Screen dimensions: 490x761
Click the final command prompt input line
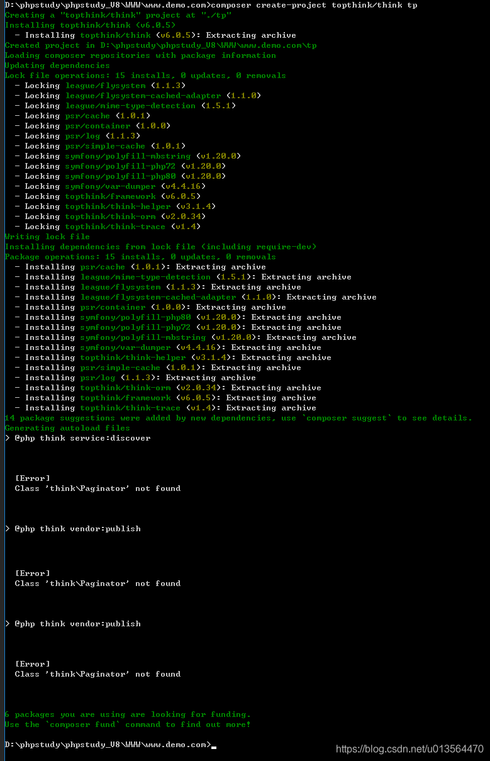[x=110, y=745]
